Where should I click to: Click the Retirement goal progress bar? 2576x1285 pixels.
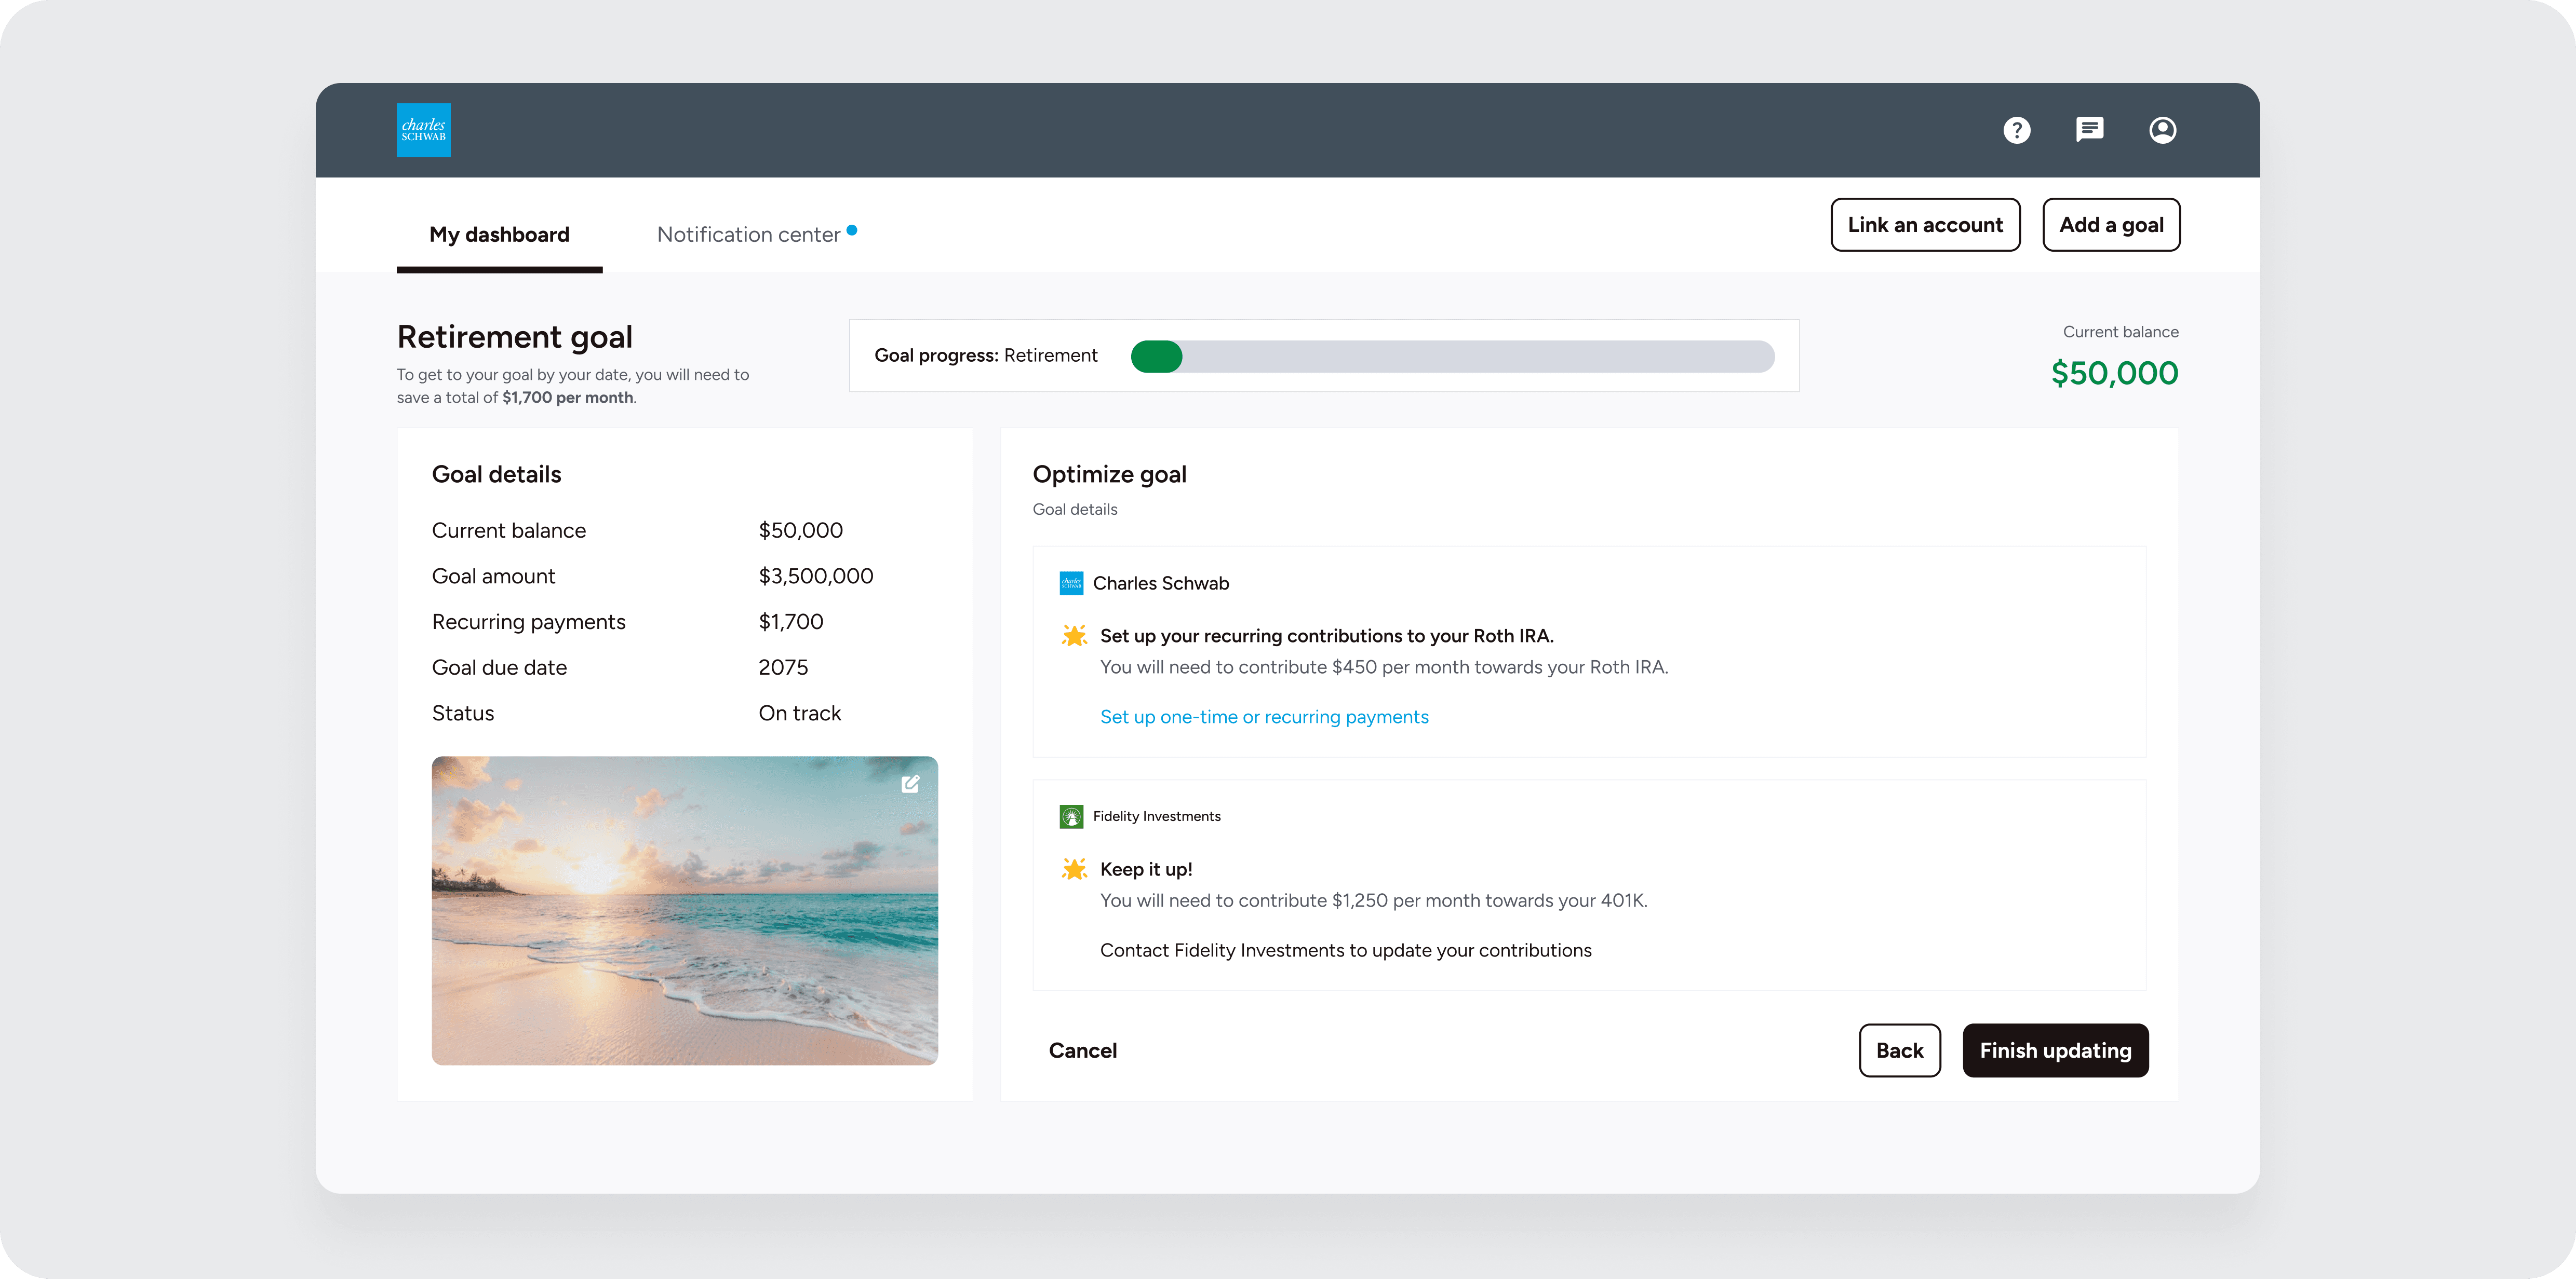tap(1452, 357)
